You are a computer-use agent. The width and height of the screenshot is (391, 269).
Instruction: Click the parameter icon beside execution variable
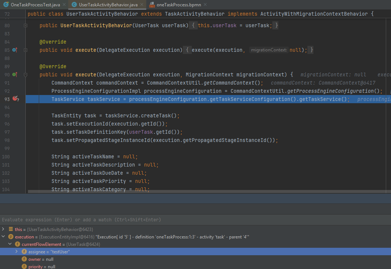(11, 237)
